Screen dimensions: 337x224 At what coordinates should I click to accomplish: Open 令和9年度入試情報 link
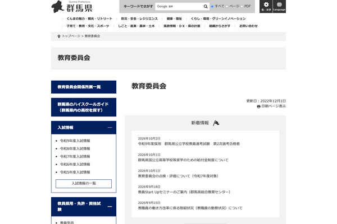(x=75, y=141)
